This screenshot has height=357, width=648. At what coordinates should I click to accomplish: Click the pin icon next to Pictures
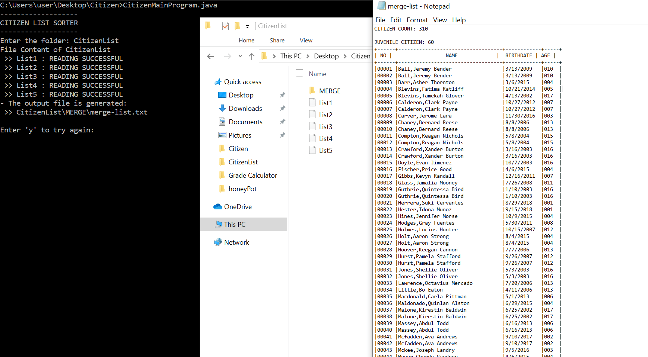(283, 135)
